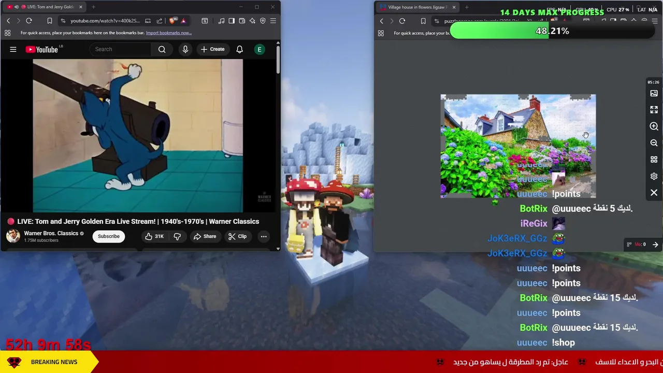Open Leo AI sparkle icon in YouTube window
Screen dimensions: 663x373
click(252, 21)
